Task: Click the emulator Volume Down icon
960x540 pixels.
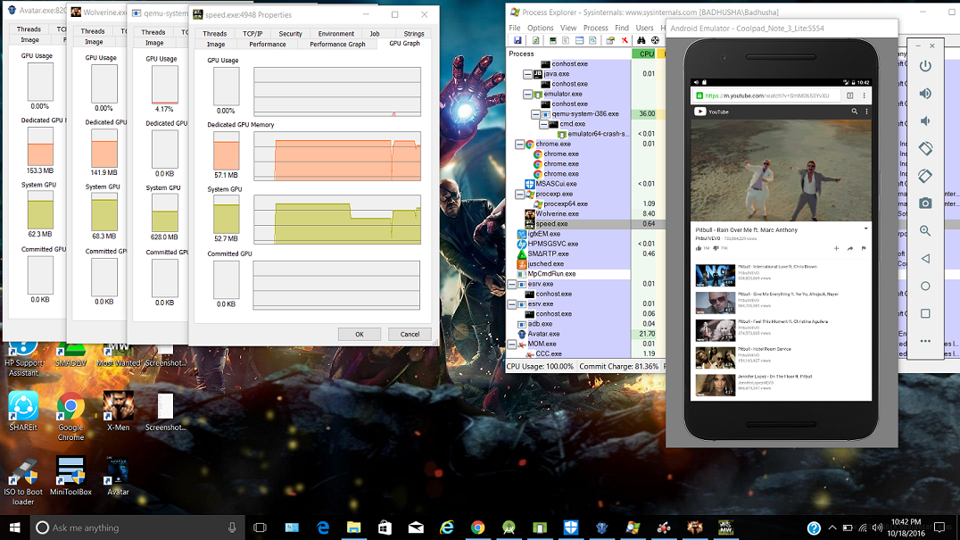Action: 925,121
